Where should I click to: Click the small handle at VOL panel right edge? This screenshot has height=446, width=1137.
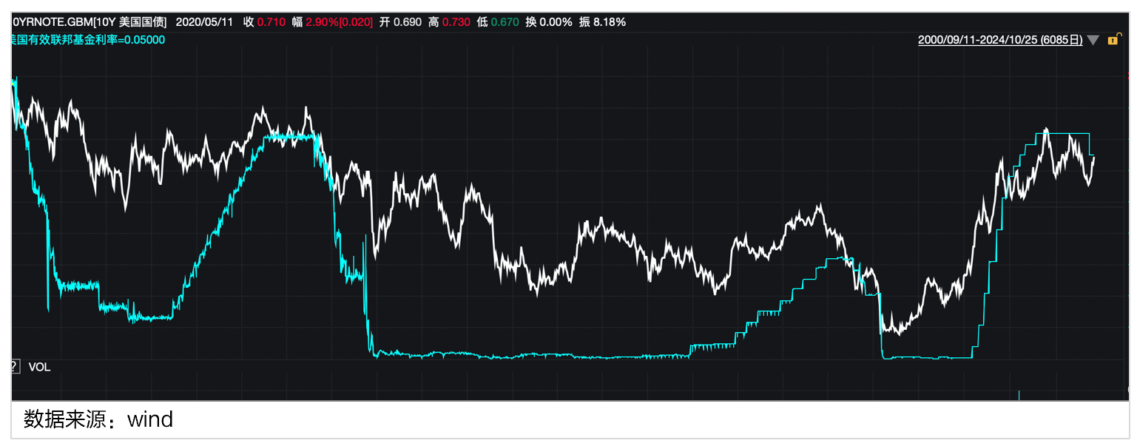pos(1131,388)
